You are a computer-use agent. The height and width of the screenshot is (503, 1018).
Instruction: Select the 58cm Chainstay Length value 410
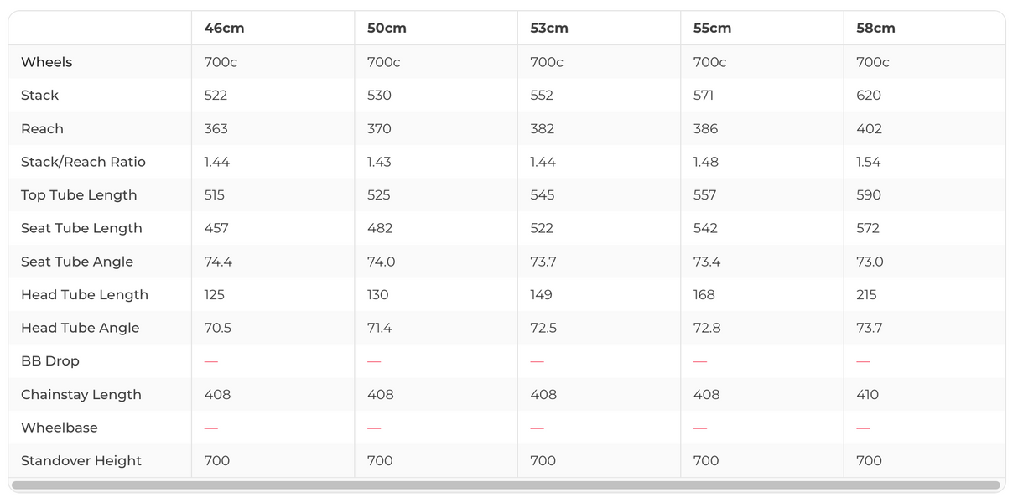tap(868, 394)
